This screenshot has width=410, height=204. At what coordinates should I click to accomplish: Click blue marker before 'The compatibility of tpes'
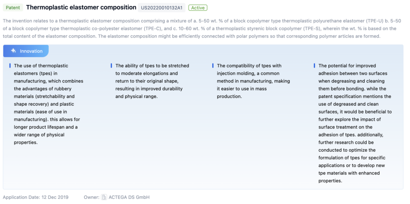point(213,65)
